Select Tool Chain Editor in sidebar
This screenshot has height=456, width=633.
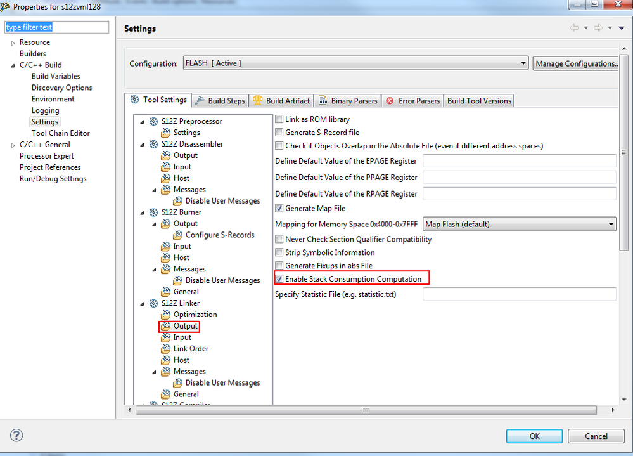click(61, 133)
